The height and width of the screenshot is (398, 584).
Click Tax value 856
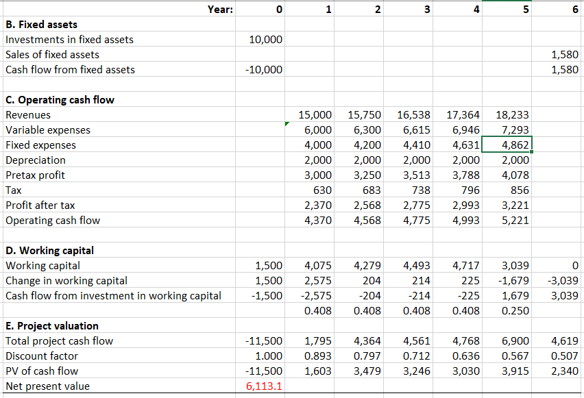[507, 190]
